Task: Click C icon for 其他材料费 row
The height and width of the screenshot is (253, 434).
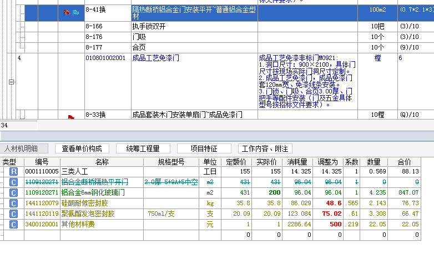Action: [x=13, y=225]
